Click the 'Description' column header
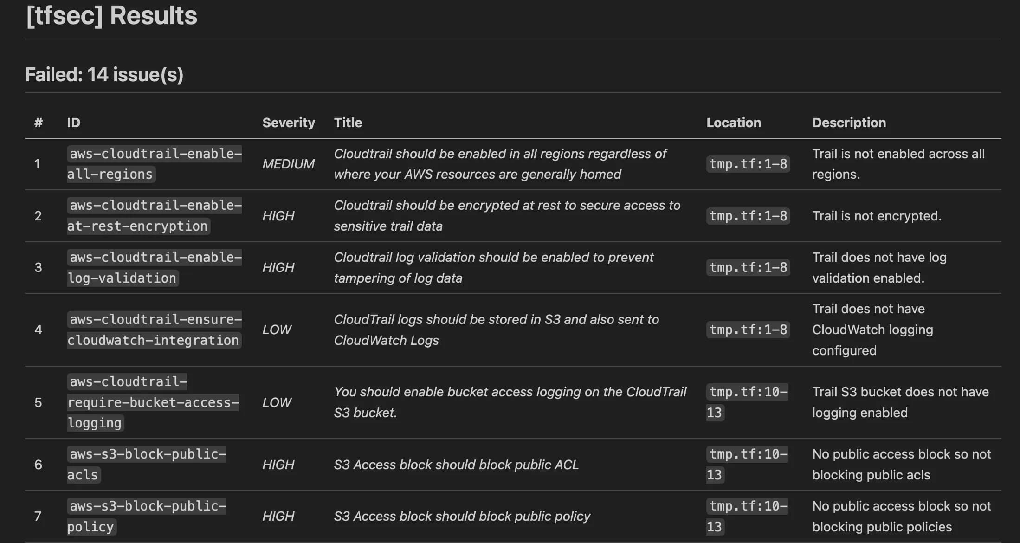Viewport: 1020px width, 543px height. [x=849, y=123]
